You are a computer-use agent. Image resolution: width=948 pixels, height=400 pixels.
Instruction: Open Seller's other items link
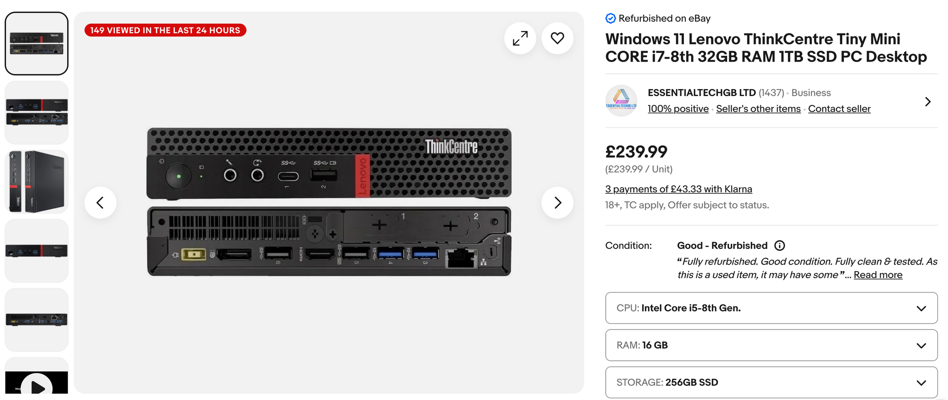pos(758,109)
